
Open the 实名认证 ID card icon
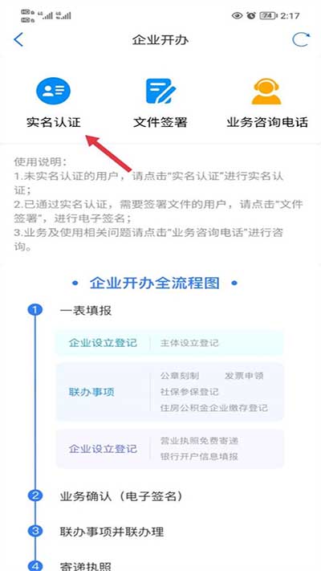(53, 91)
